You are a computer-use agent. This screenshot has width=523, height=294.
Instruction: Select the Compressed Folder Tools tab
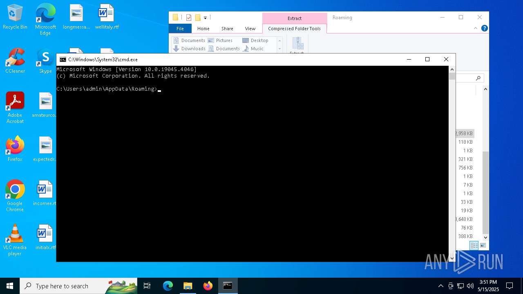(x=294, y=29)
